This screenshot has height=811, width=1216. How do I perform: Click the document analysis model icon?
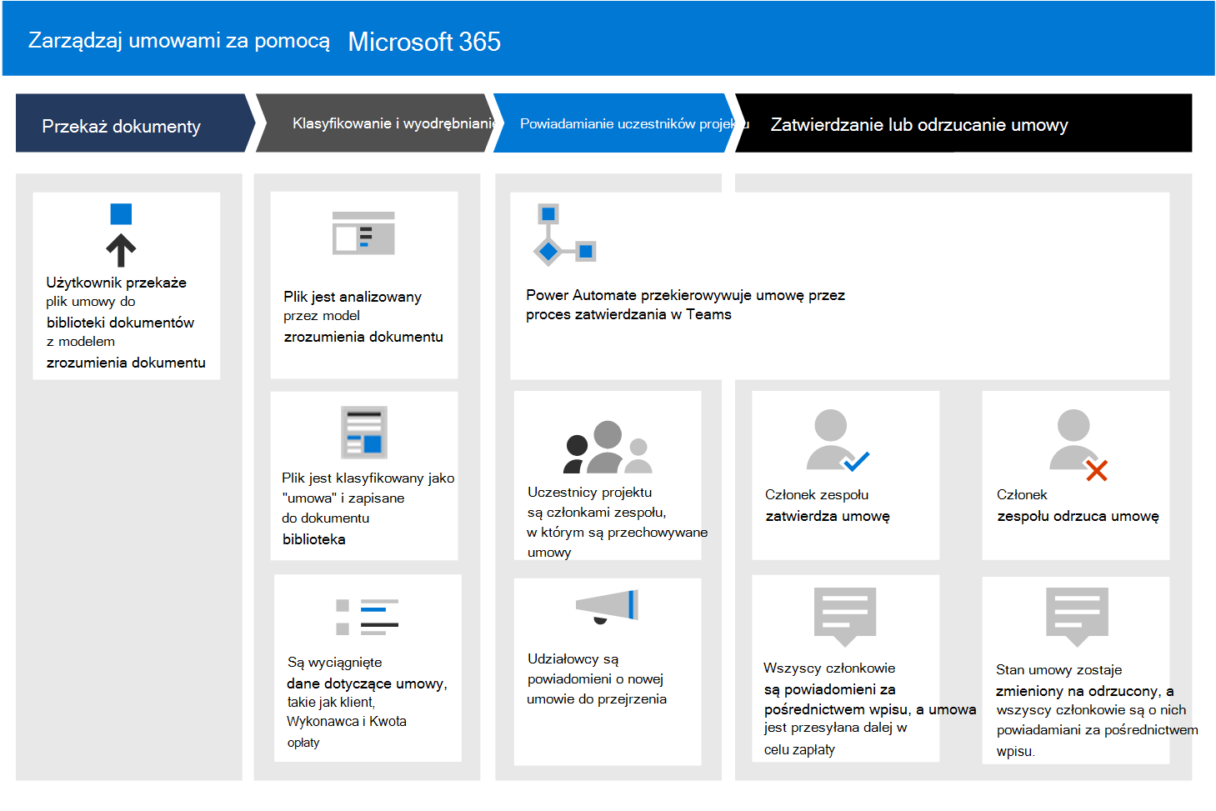[363, 233]
